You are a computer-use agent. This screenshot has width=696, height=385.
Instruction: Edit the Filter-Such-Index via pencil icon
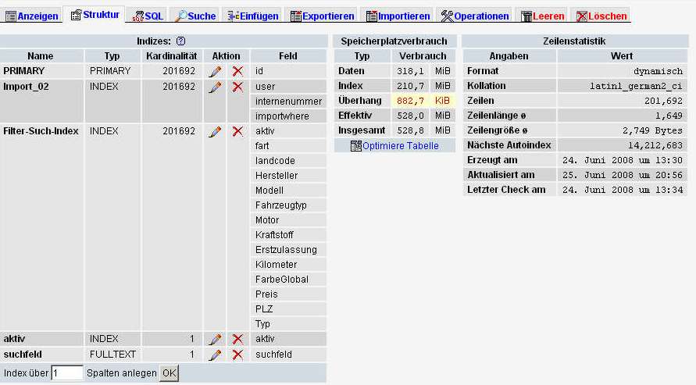[215, 131]
